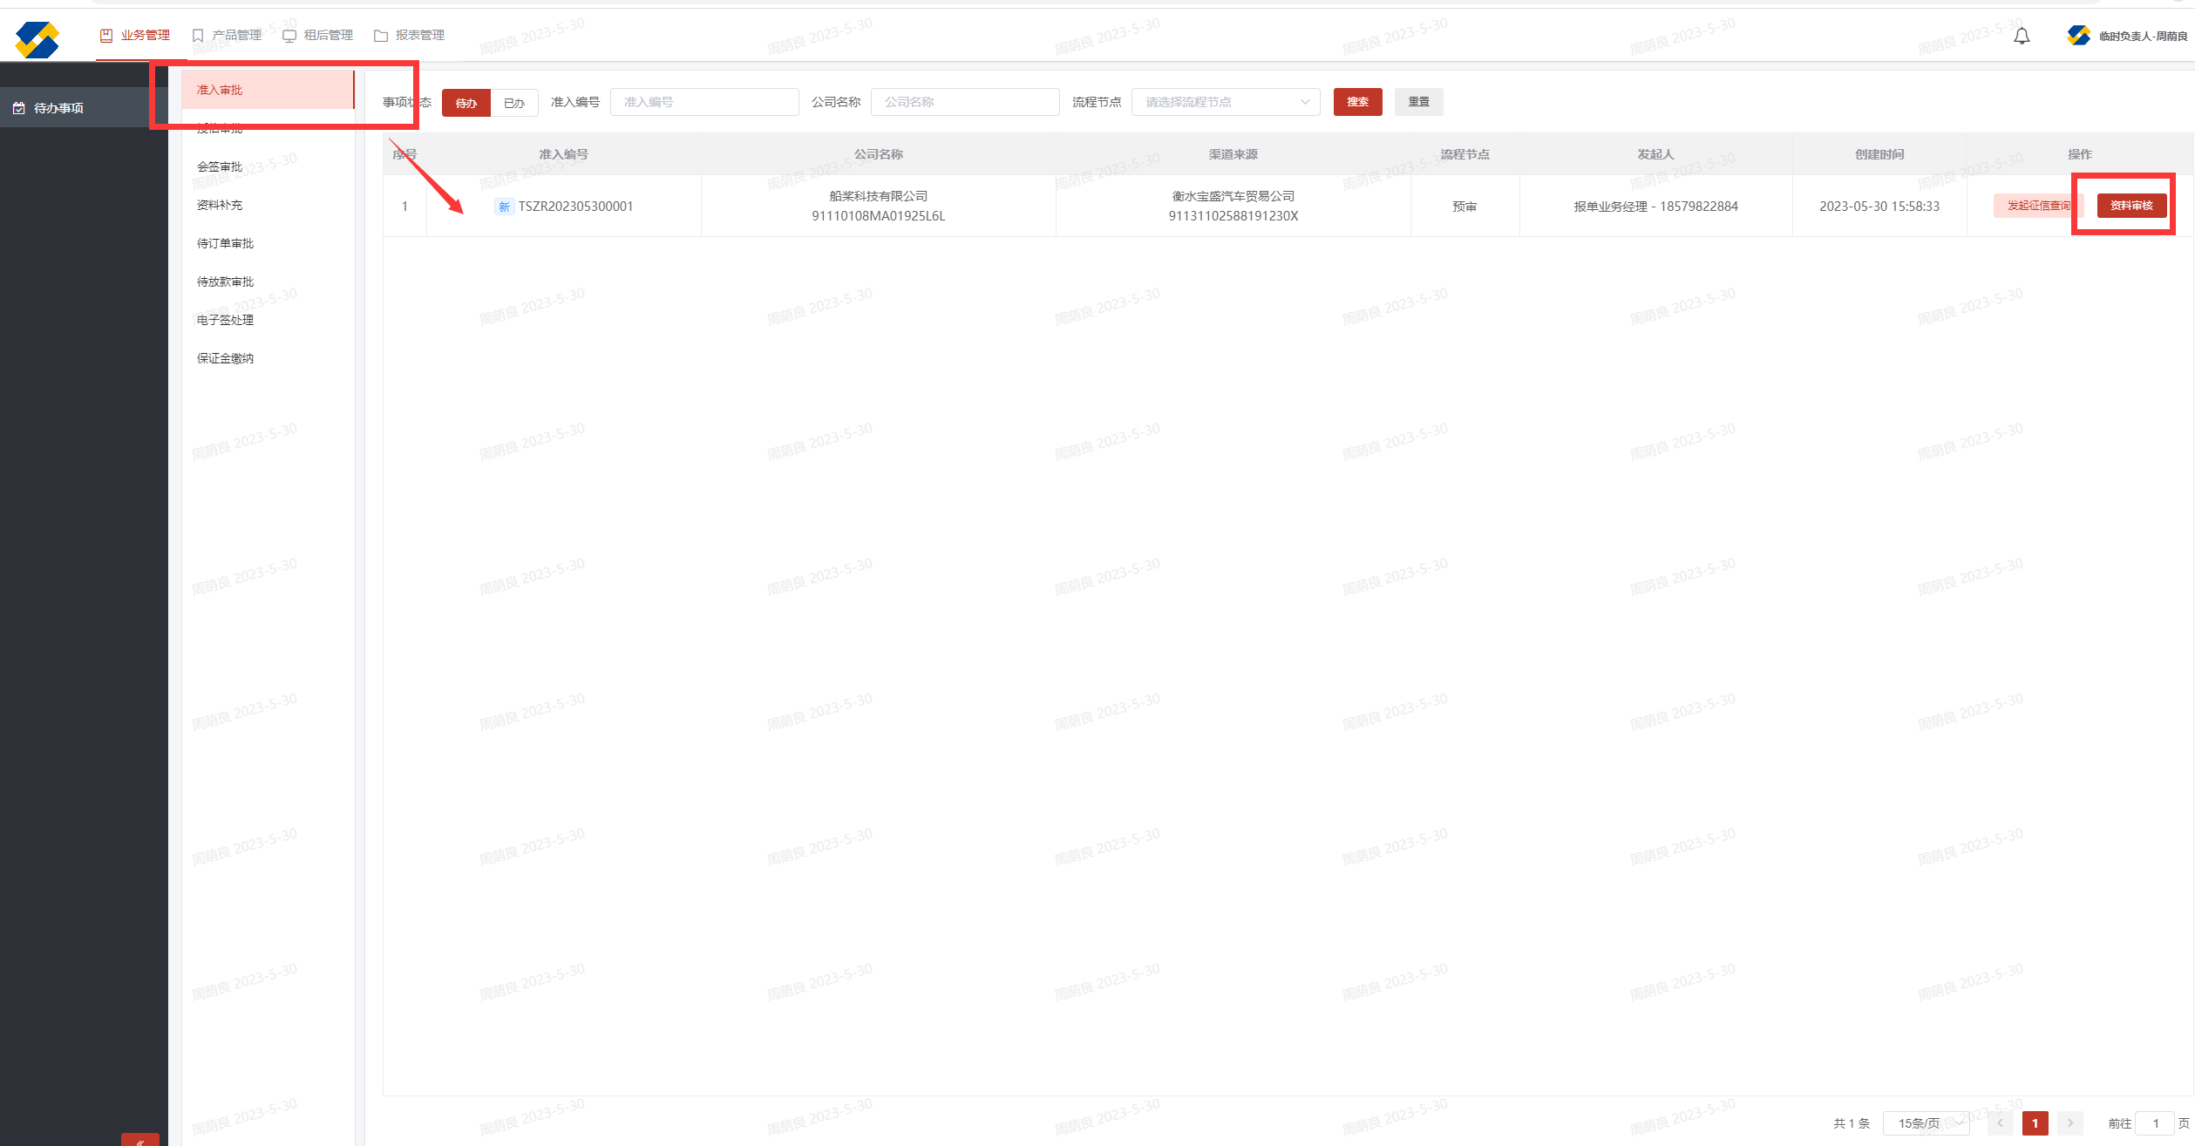The image size is (2195, 1146).
Task: Click the 待办事项 calendar icon in sidebar
Action: pyautogui.click(x=19, y=108)
